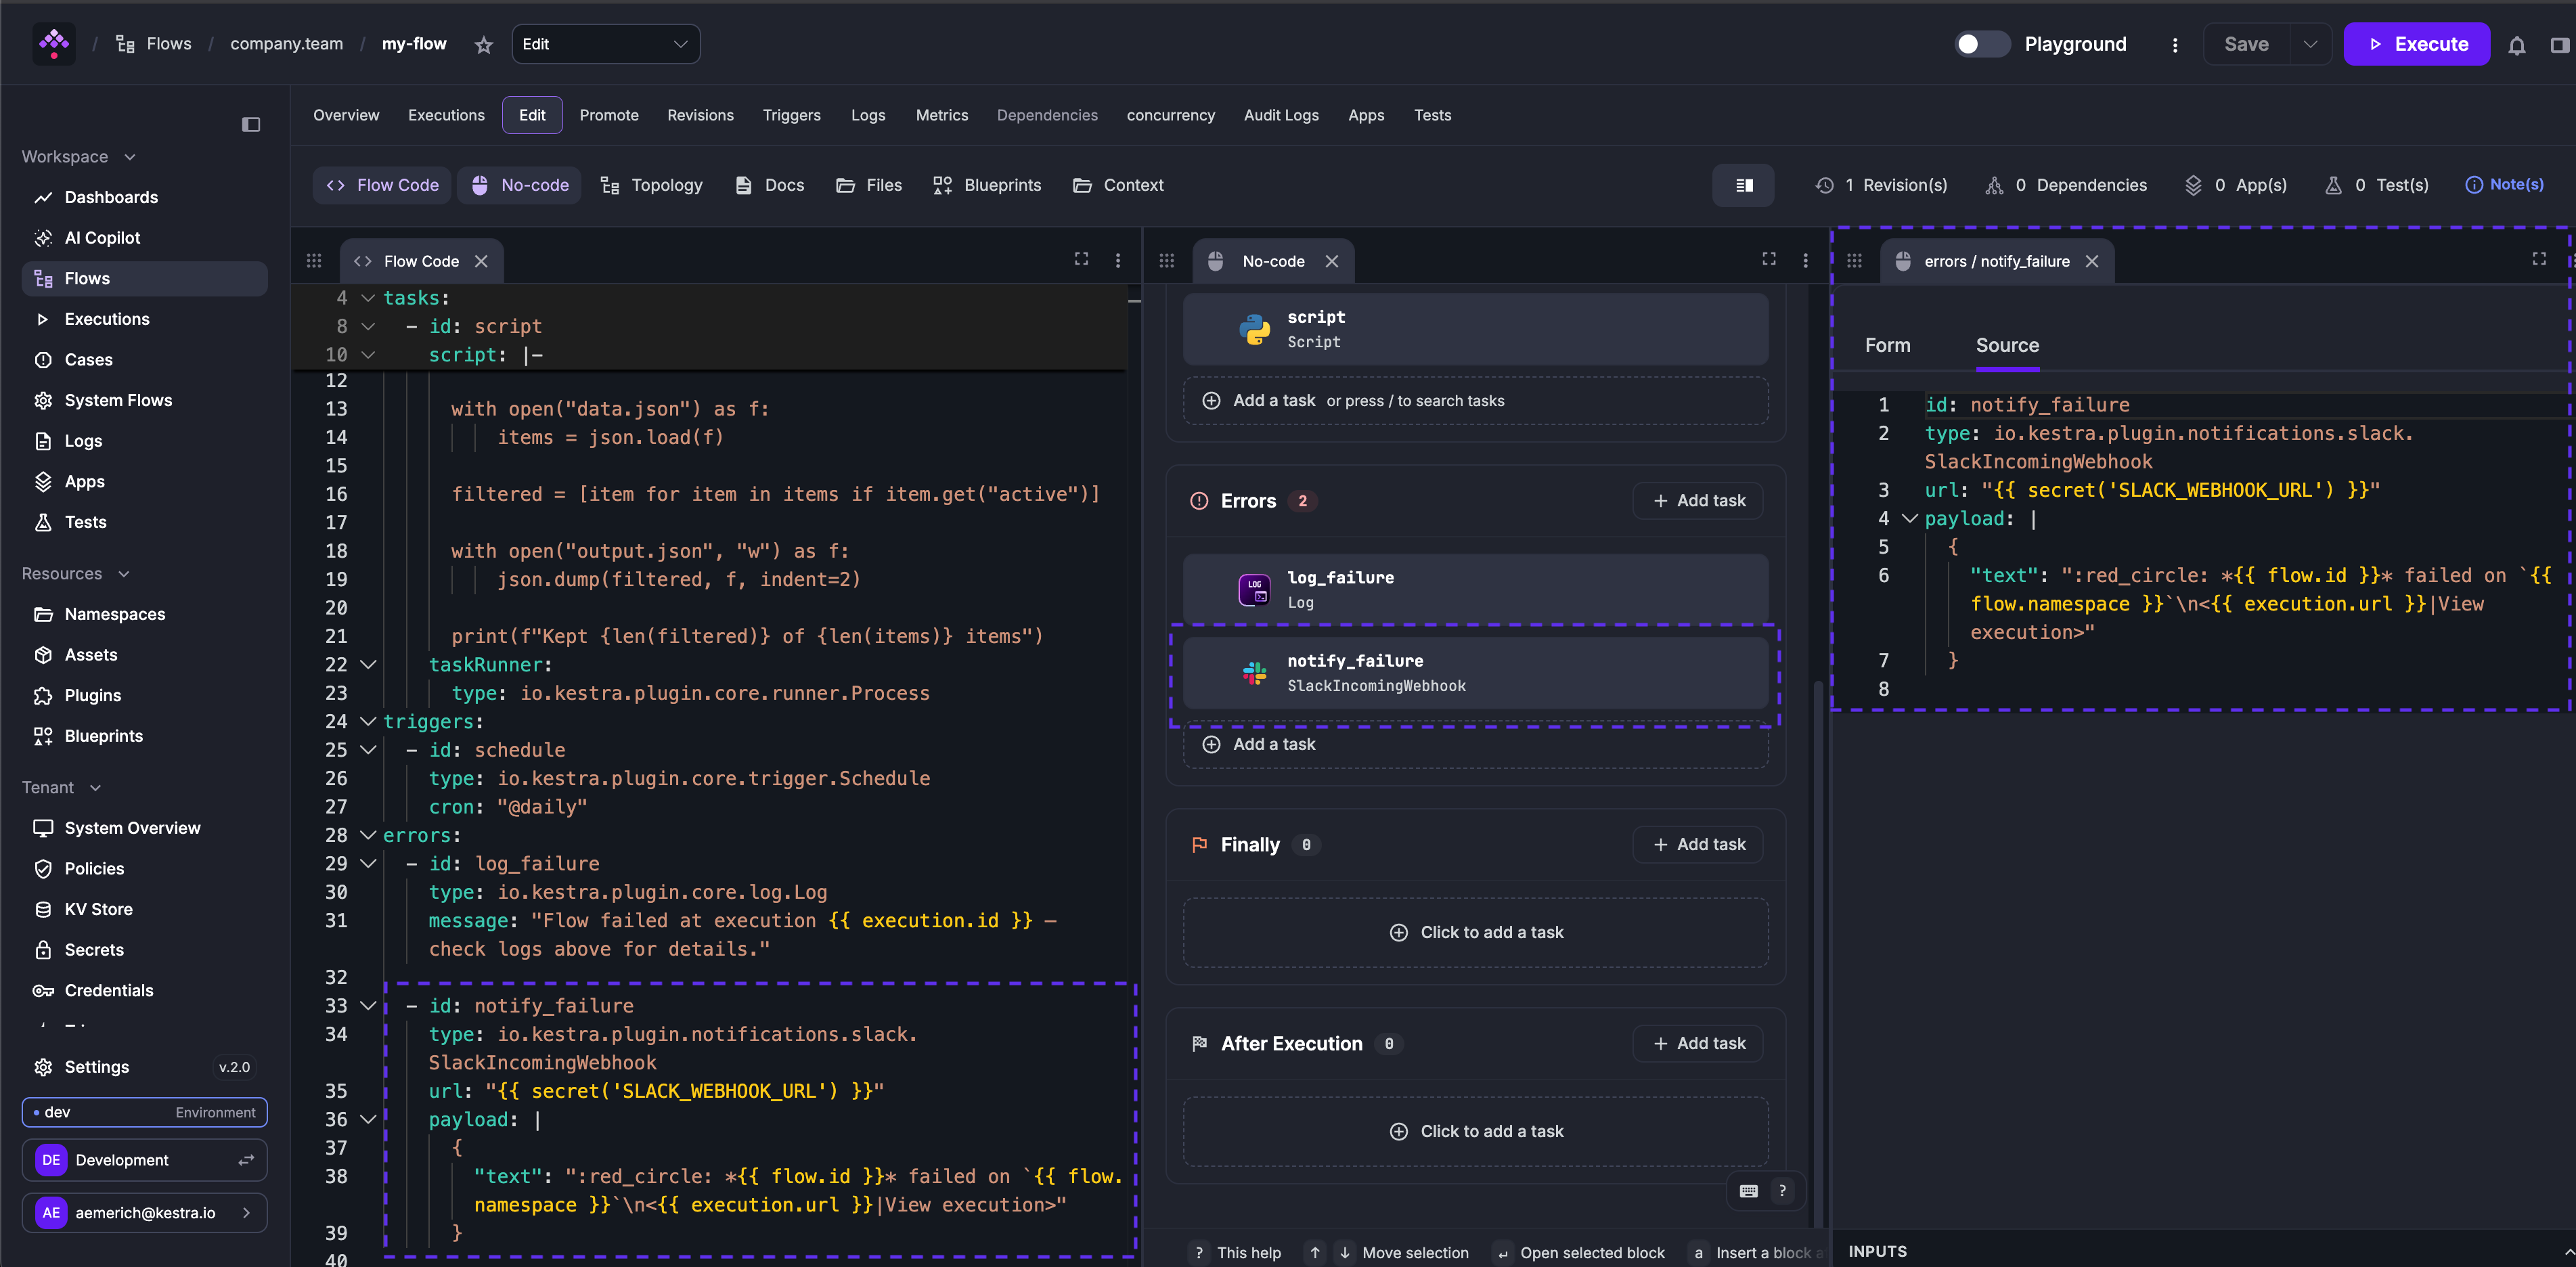Maximize the errors / notify_failure panel

[x=2539, y=259]
